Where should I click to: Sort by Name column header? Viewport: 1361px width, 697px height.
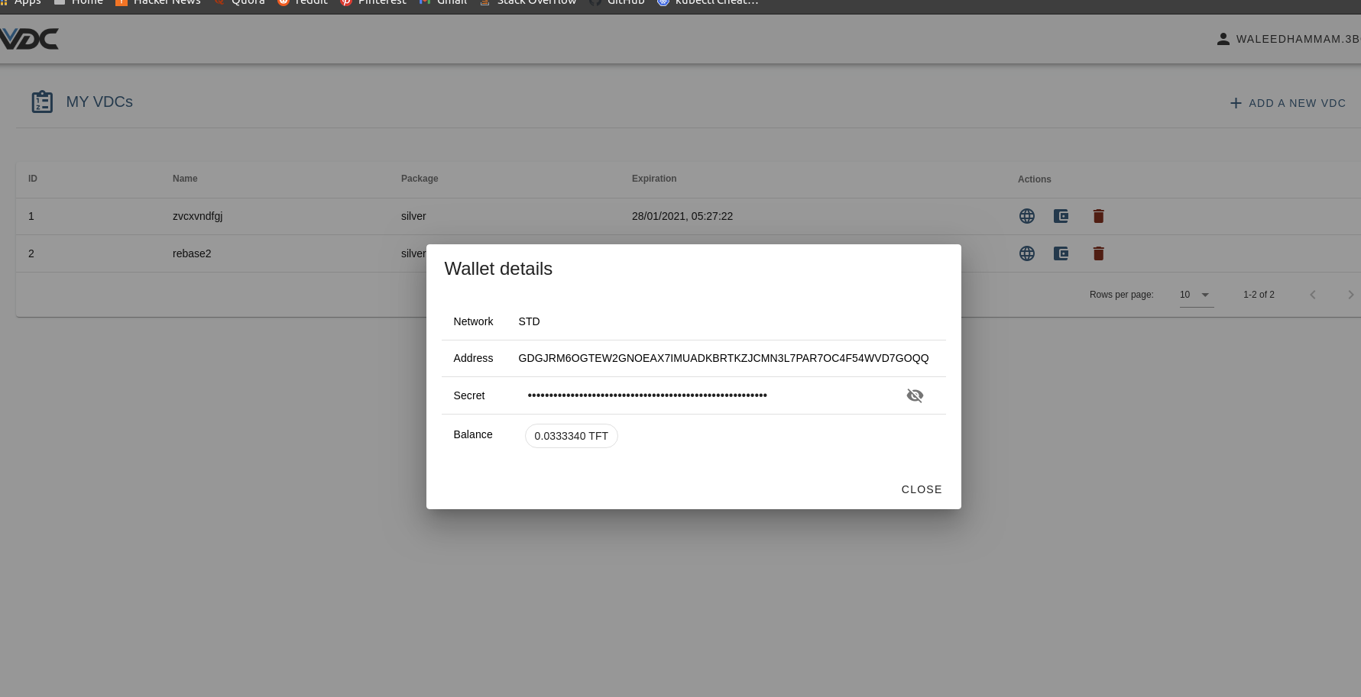[x=185, y=179]
